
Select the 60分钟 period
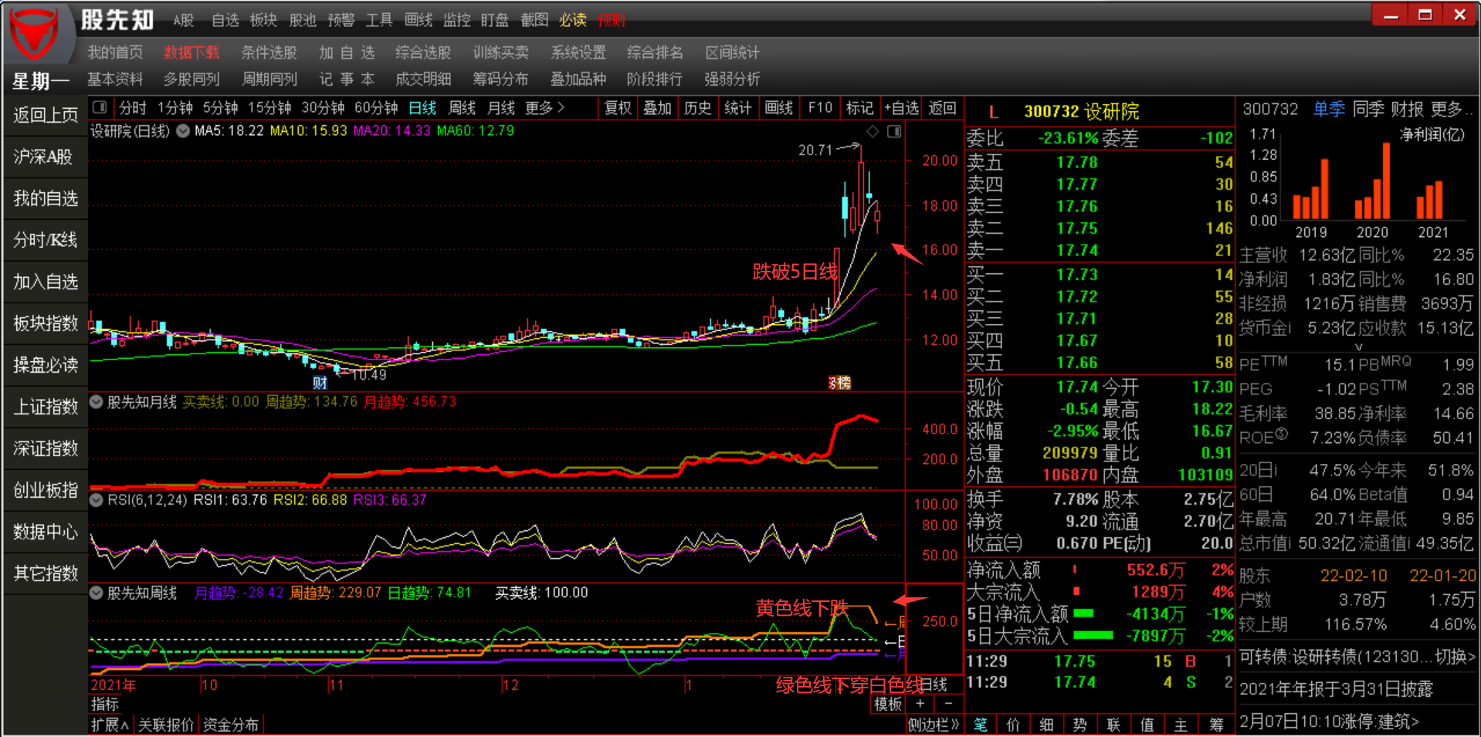(x=376, y=108)
